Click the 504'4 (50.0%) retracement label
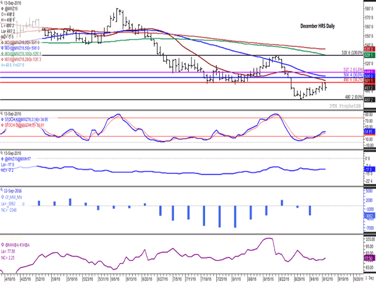Viewport: 376px width, 282px height. (x=353, y=75)
